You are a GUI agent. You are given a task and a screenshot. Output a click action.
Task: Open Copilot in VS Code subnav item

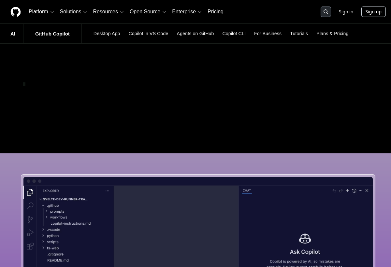click(148, 34)
